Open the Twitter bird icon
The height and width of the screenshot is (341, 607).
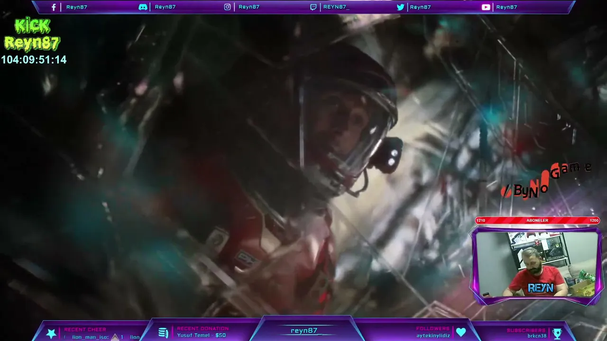pos(400,7)
